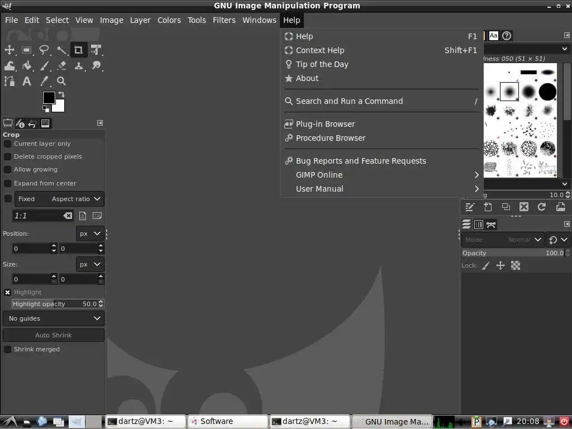The image size is (572, 429).
Task: Set aspect ratio to landscape orientation
Action: coord(97,216)
